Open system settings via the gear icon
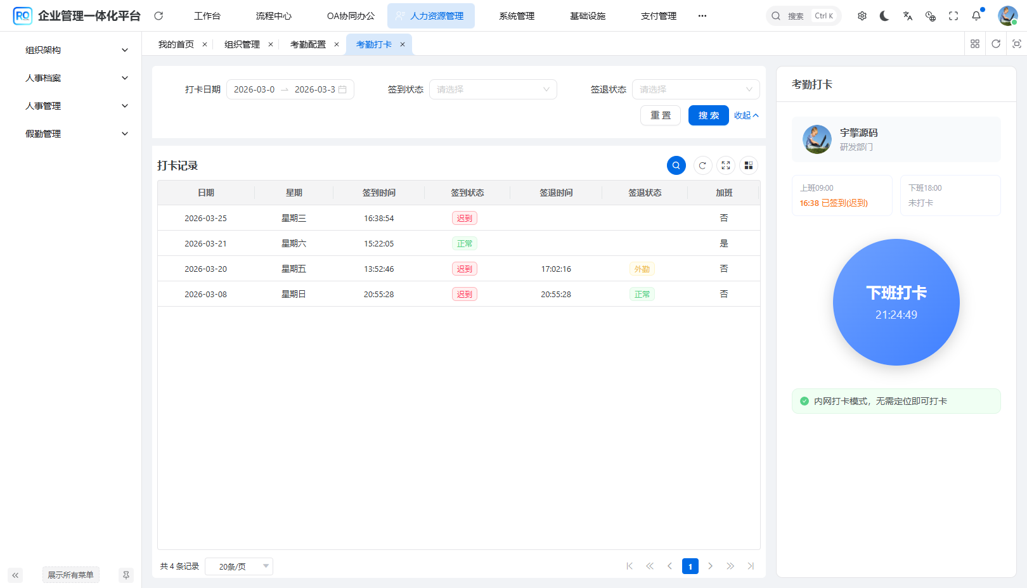The width and height of the screenshot is (1027, 588). (862, 15)
